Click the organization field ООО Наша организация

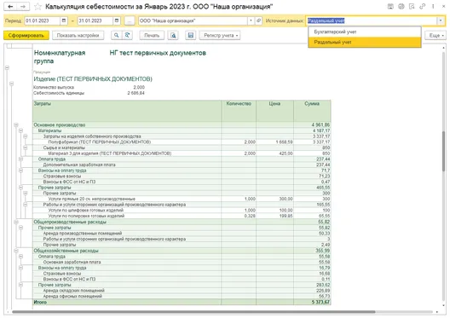click(x=193, y=20)
